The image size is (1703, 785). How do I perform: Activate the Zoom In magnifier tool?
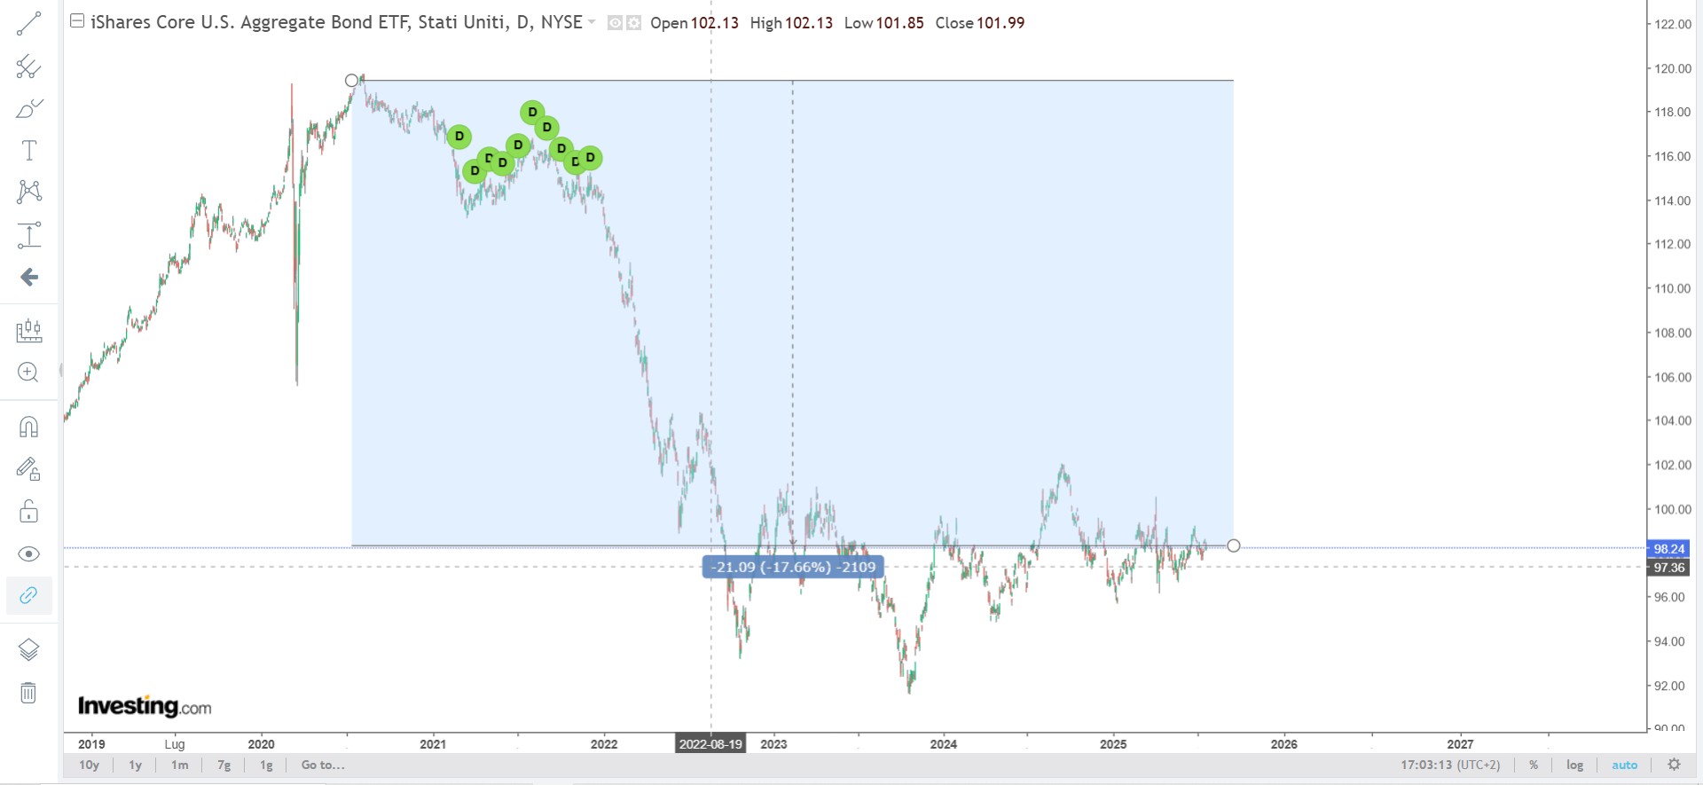click(x=28, y=373)
